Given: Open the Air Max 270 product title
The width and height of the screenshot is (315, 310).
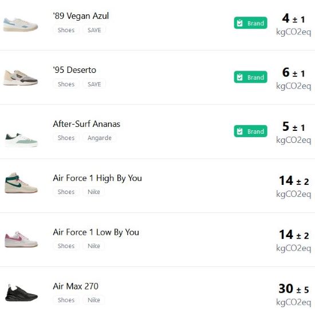Looking at the screenshot, I should click(x=76, y=286).
